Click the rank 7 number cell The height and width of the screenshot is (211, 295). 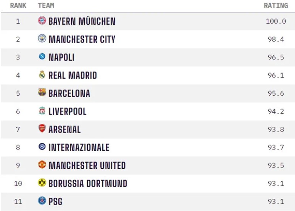(18, 129)
